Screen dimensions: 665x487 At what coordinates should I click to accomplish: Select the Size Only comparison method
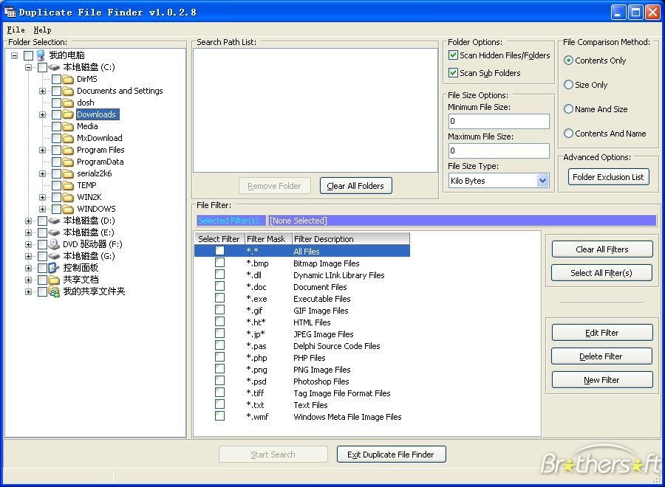568,85
